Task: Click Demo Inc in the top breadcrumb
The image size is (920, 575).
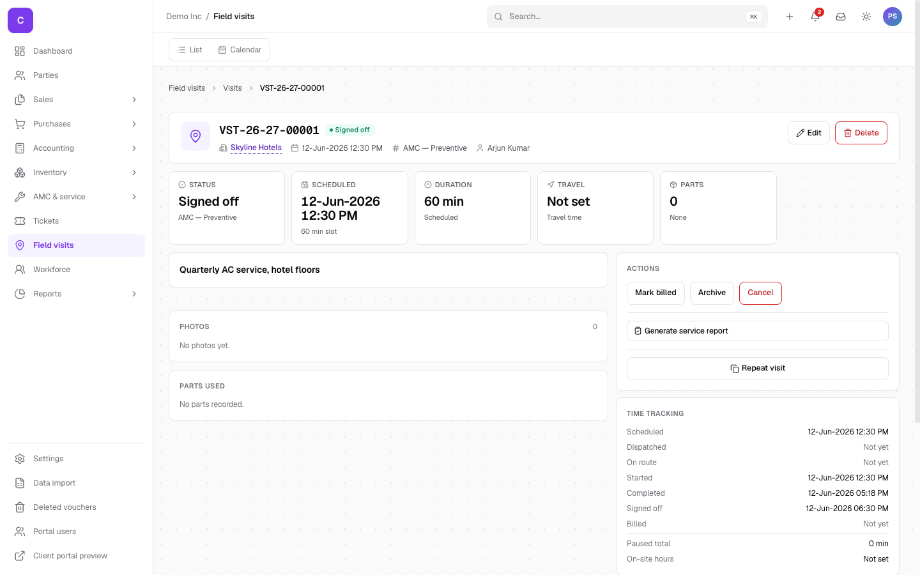Action: click(184, 17)
